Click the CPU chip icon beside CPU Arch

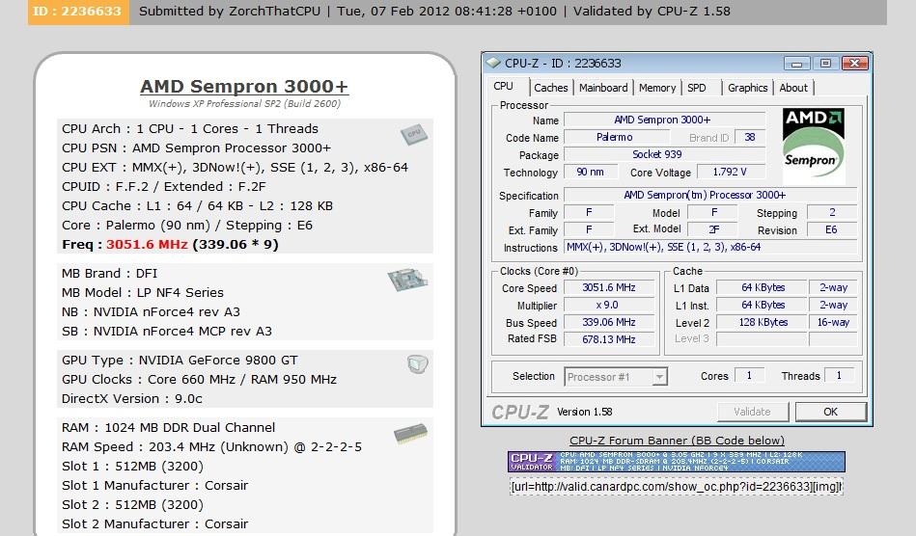[414, 135]
